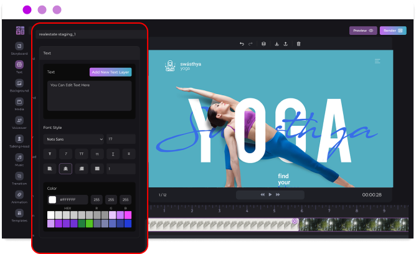Select the Text tab in sidebar

[x=19, y=65]
